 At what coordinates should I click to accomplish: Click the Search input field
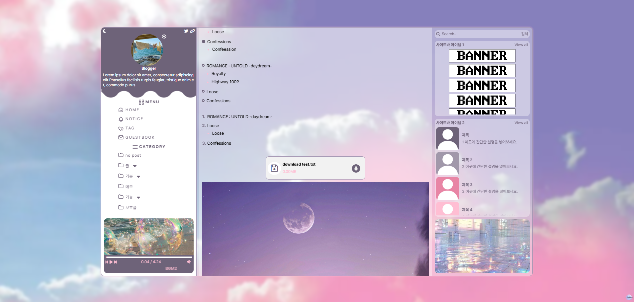480,34
